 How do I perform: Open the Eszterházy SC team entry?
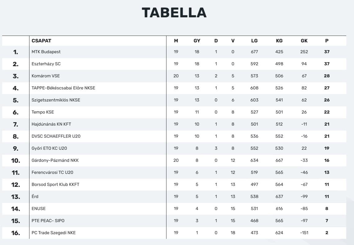pos(46,64)
